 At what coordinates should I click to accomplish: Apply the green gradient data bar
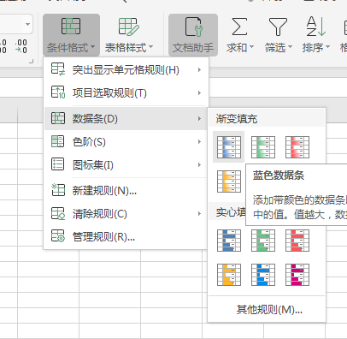coord(263,147)
